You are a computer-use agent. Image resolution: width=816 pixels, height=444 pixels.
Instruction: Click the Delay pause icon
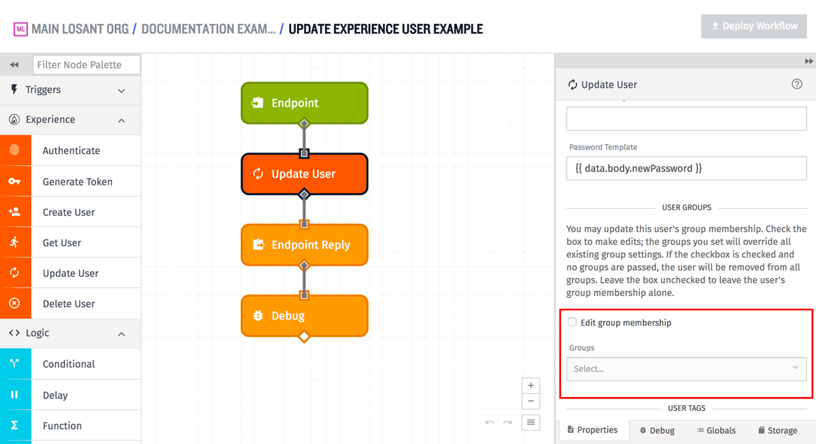(15, 395)
